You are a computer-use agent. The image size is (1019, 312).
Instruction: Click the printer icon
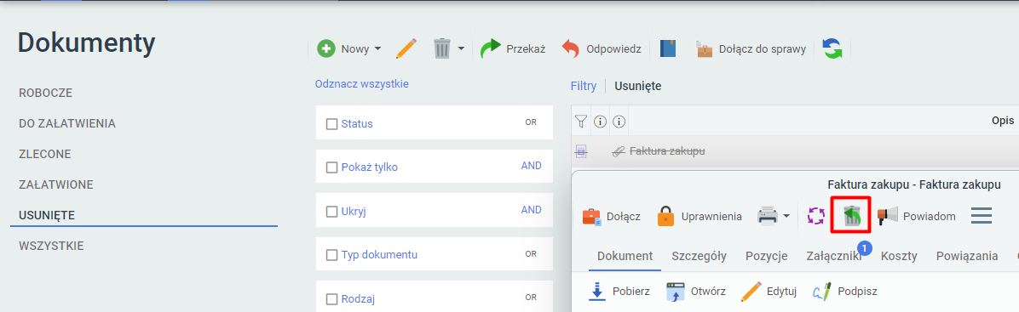(x=768, y=217)
